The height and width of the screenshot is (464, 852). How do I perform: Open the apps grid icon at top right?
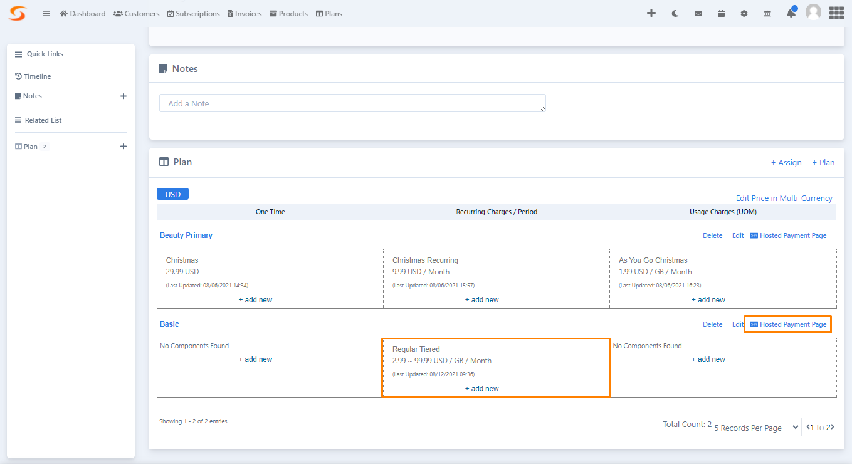coord(836,13)
